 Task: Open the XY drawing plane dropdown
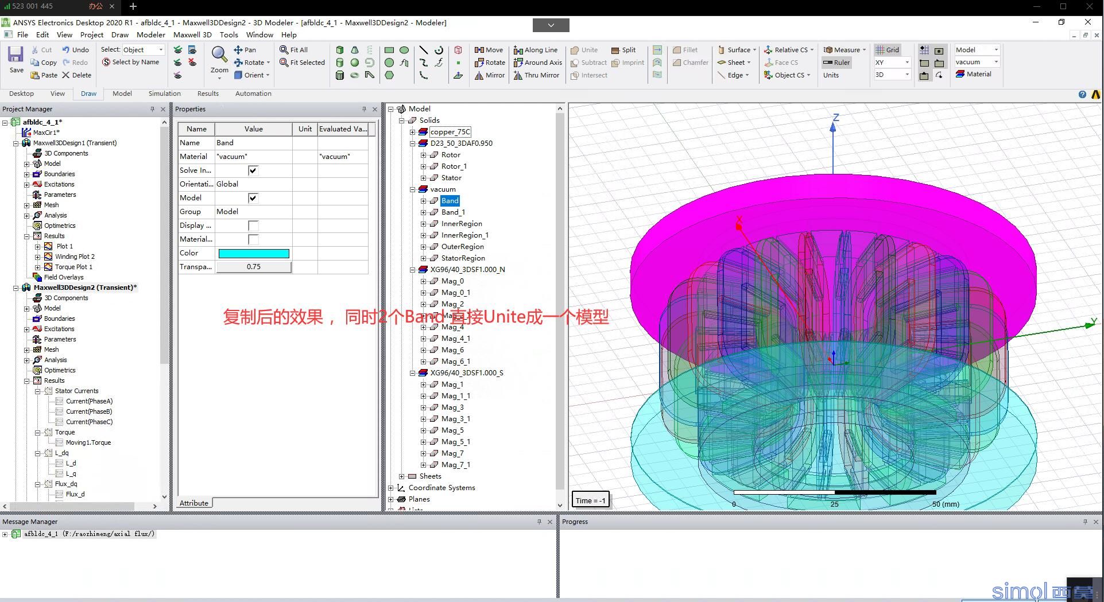[x=892, y=63]
